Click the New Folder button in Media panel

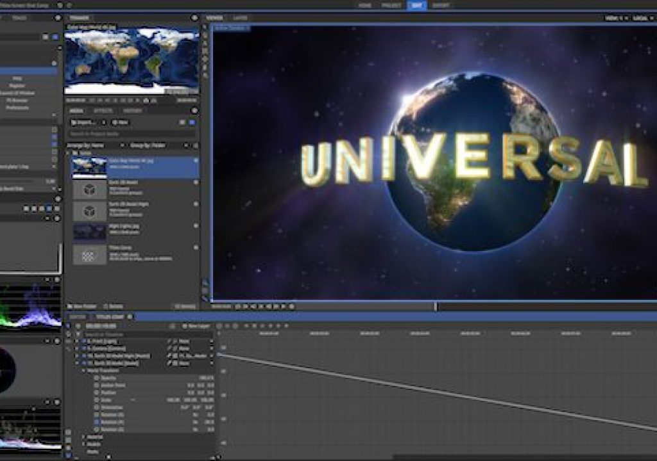[82, 307]
